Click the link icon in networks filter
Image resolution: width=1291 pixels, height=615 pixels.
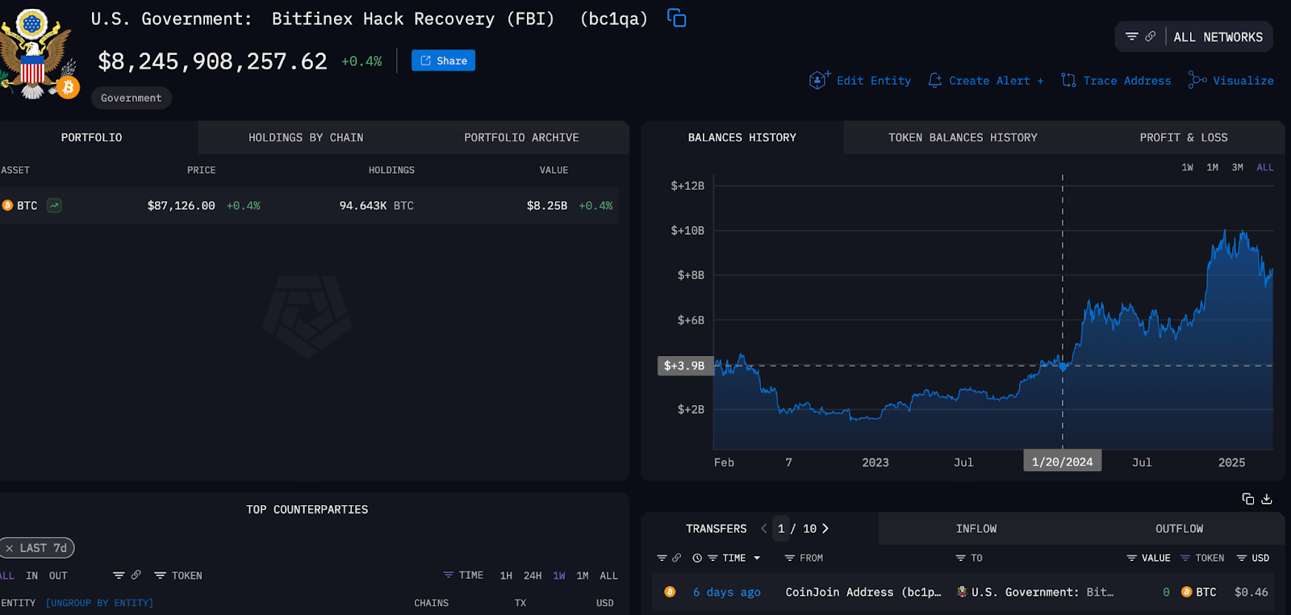[x=1150, y=36]
